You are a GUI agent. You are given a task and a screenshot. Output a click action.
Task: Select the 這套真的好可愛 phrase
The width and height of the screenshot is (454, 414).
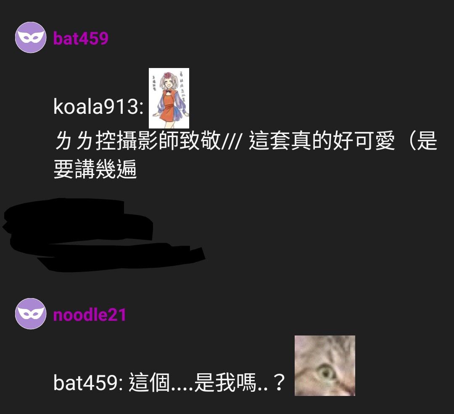click(322, 141)
